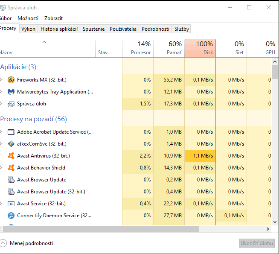The width and height of the screenshot is (279, 254).
Task: Click the Ukončiť úlohu button
Action: coord(257,243)
